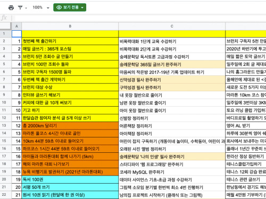Expand the filter dropdown arrow

pyautogui.click(x=26, y=8)
